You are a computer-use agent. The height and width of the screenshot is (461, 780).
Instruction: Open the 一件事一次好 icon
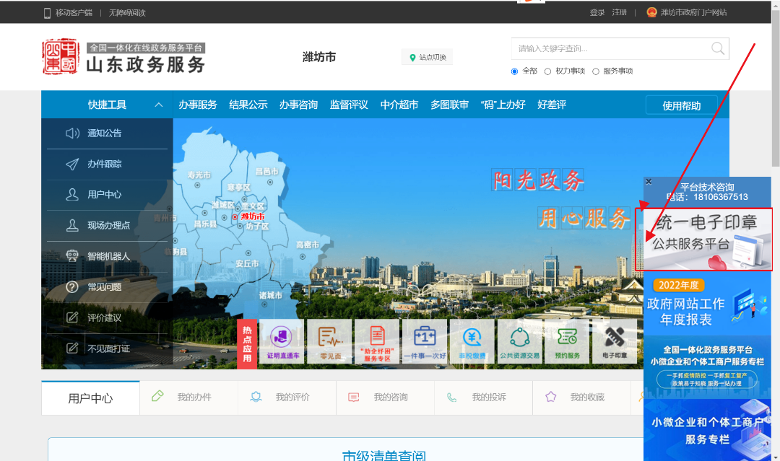(x=425, y=341)
